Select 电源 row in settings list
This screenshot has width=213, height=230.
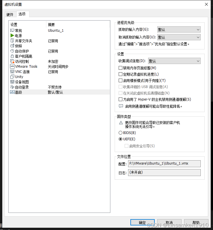tap(59, 35)
